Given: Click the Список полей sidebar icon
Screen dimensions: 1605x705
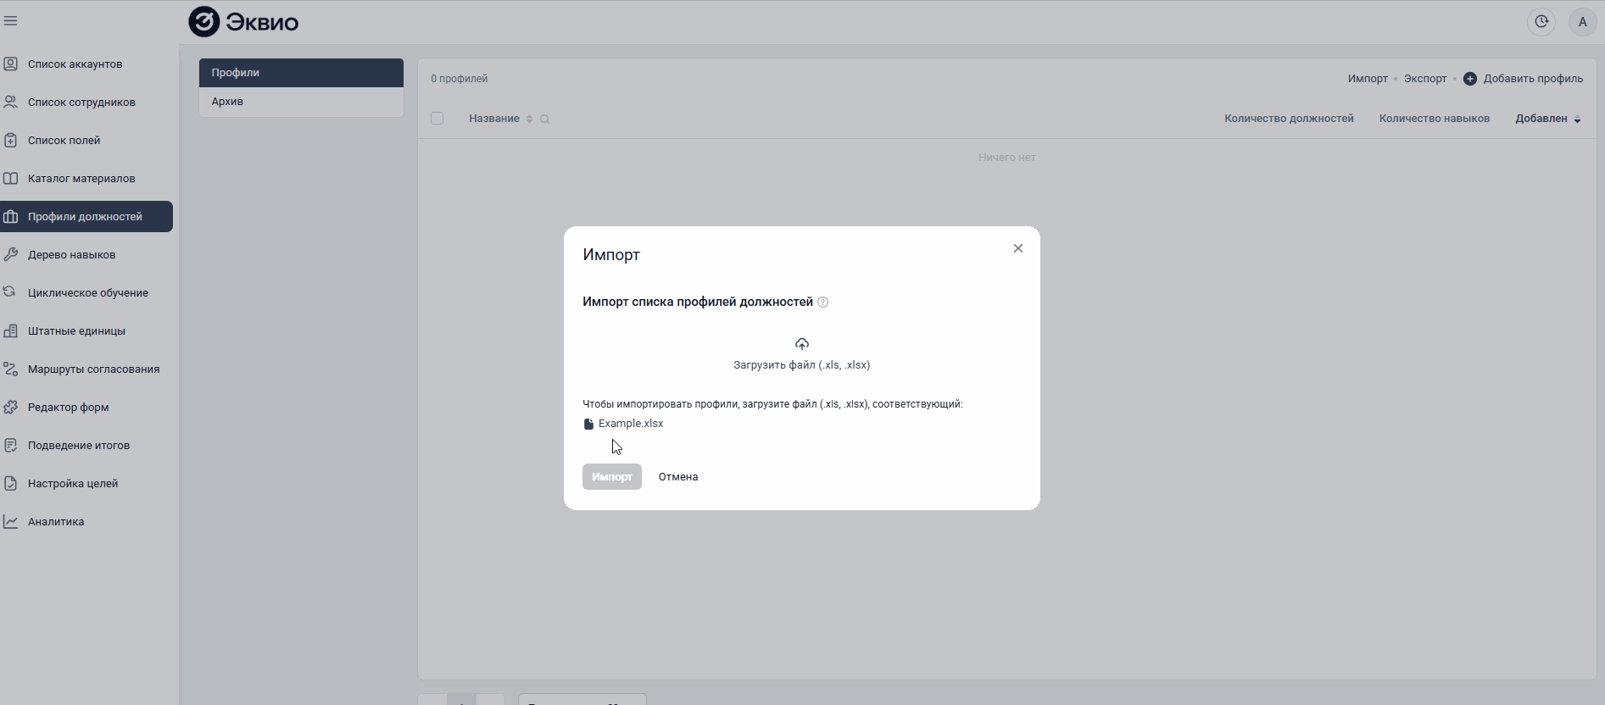Looking at the screenshot, I should 11,140.
